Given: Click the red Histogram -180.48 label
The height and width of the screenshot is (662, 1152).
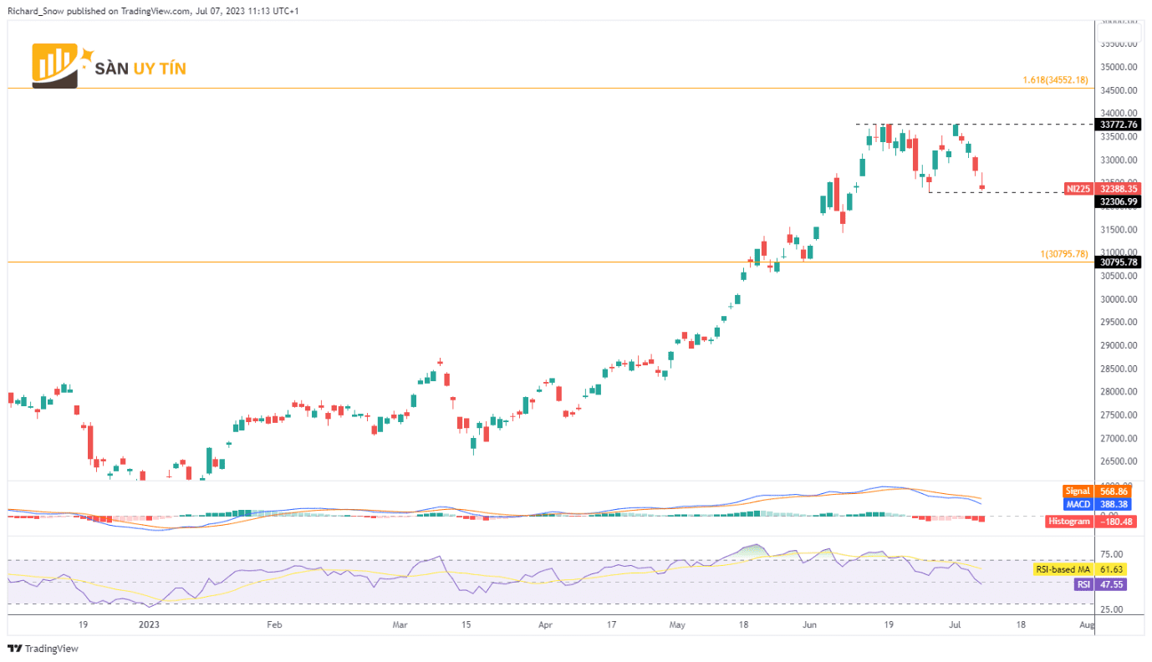Looking at the screenshot, I should [x=1093, y=522].
